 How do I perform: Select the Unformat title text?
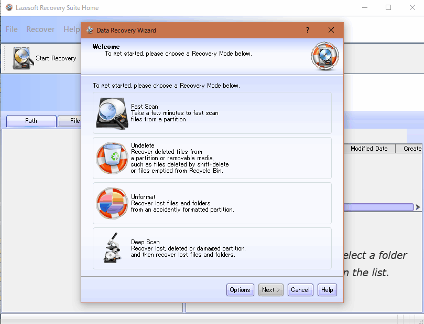[x=143, y=197]
